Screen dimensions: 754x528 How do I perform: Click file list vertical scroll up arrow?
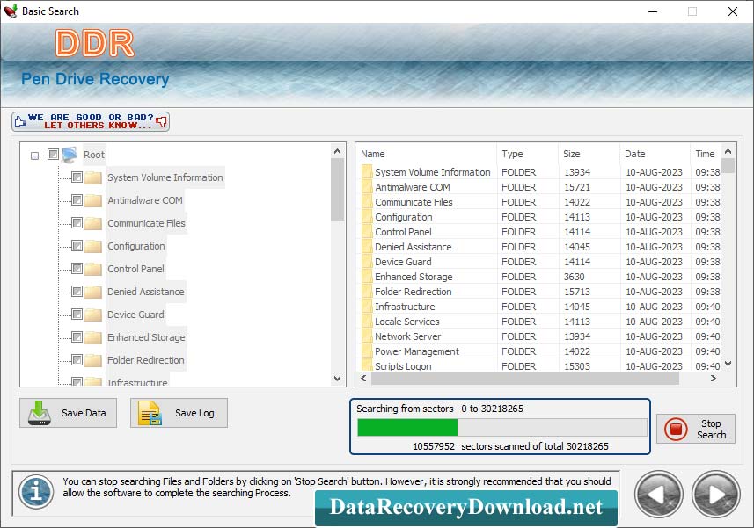coord(728,152)
